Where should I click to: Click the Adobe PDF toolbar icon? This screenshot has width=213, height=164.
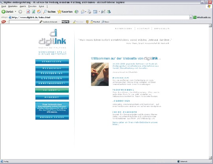[4, 22]
